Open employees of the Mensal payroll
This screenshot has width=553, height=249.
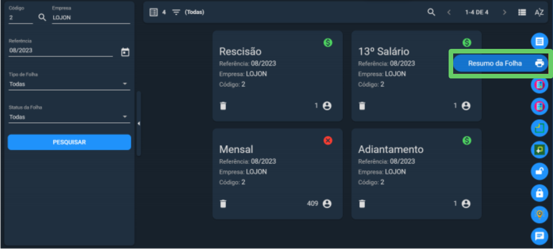click(x=327, y=204)
